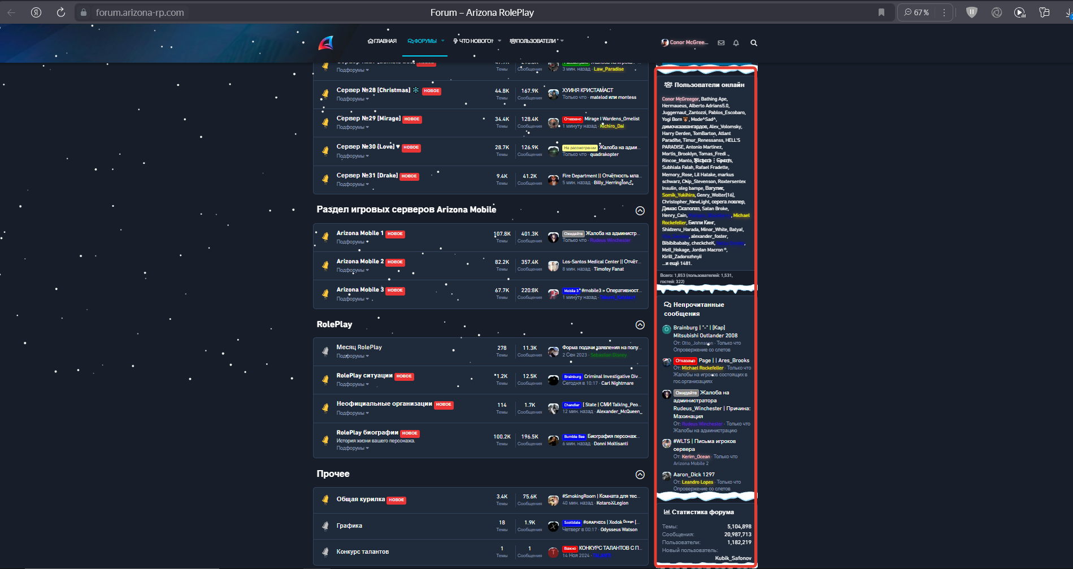The height and width of the screenshot is (569, 1073).
Task: Click the bell icon for Сервер №29 [Mirage]
Action: [x=325, y=122]
